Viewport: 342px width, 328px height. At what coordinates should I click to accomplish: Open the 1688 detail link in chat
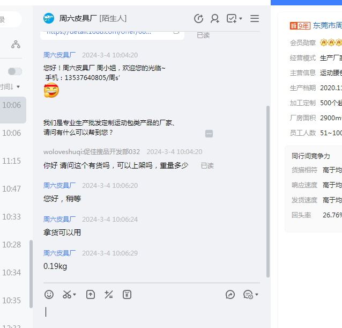99,32
